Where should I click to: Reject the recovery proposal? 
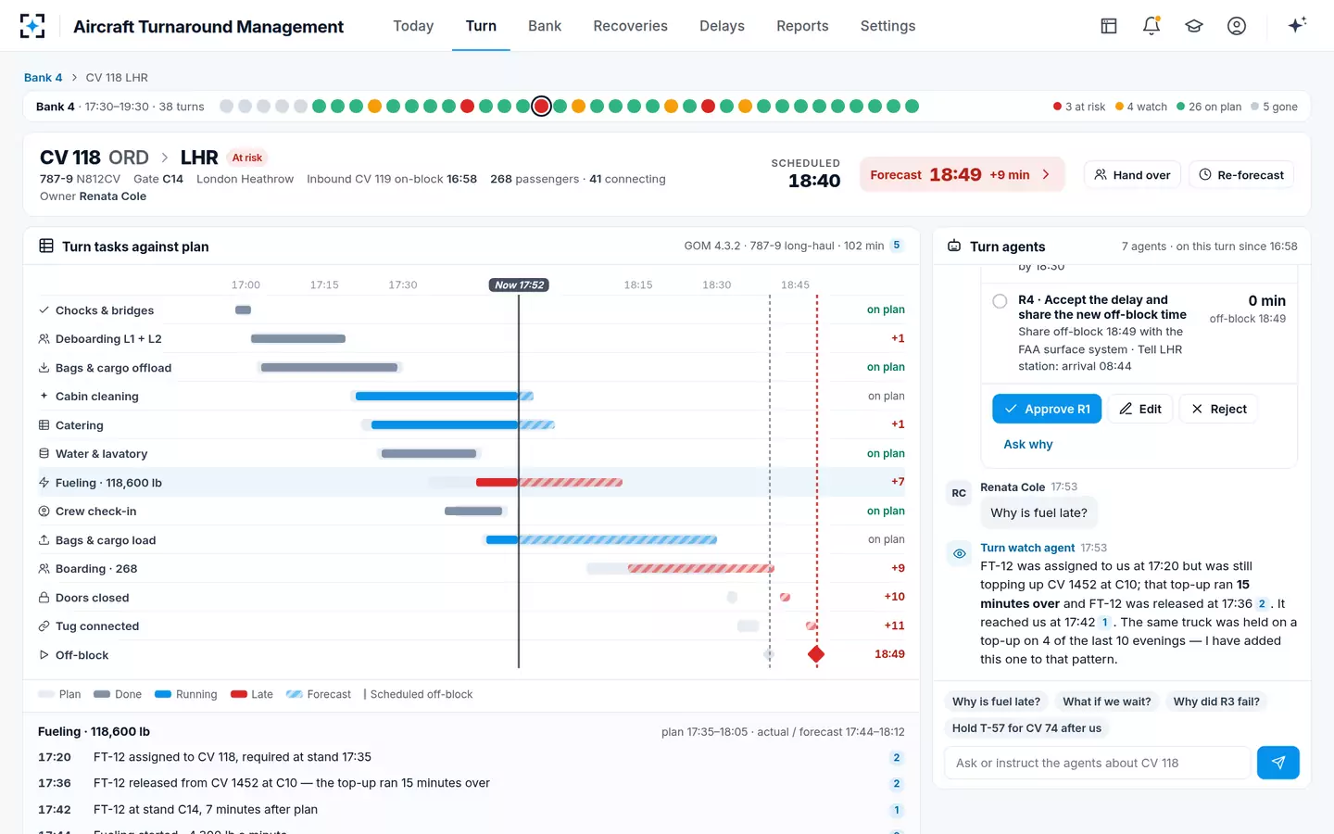(1218, 409)
